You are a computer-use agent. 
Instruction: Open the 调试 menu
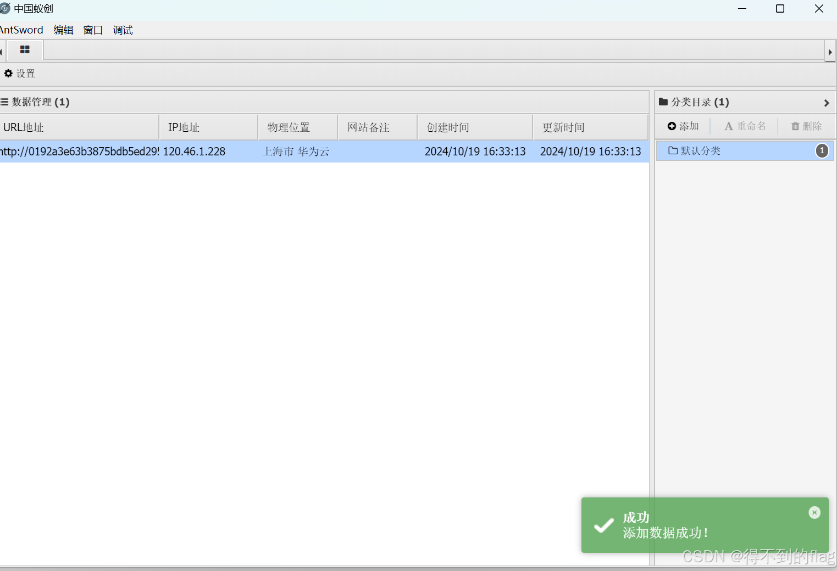[x=123, y=30]
